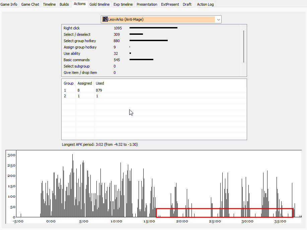Screen dimensions: 307x230
Task: Click the 545 basic commands count
Action: click(x=117, y=60)
